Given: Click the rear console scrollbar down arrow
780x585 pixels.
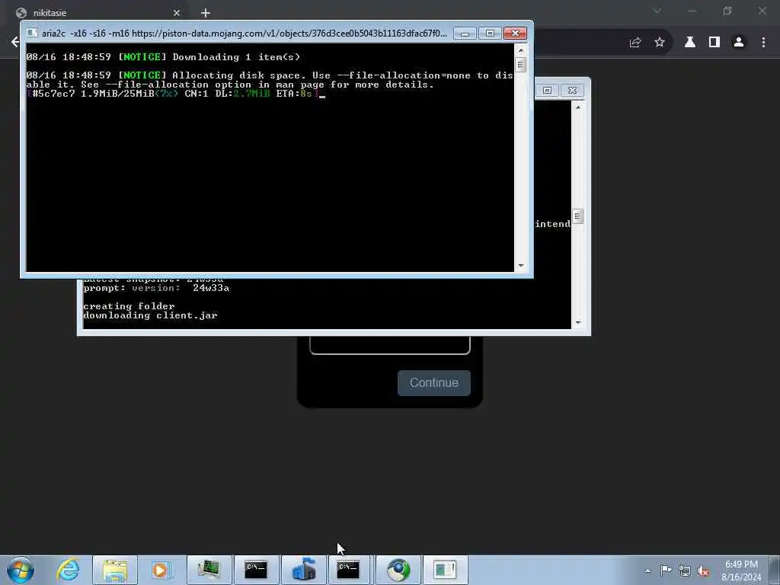Looking at the screenshot, I should point(577,323).
